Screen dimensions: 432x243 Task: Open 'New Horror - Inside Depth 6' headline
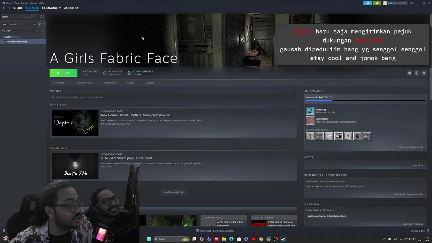[136, 115]
